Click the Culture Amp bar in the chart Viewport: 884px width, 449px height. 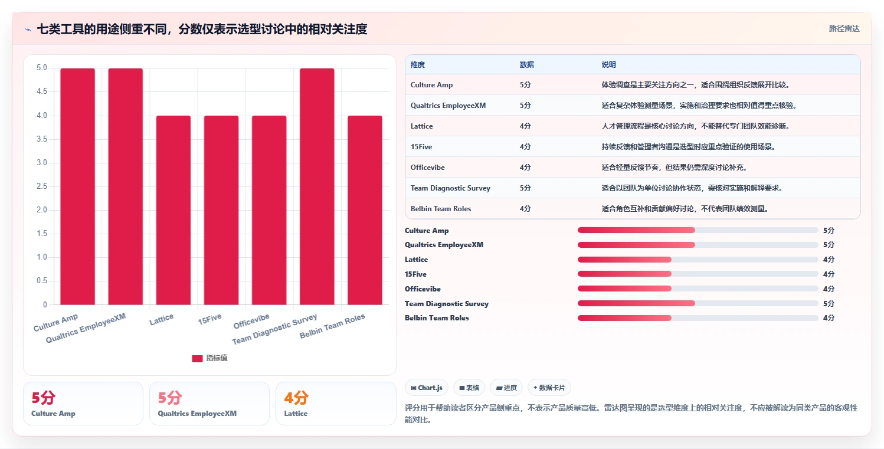77,186
